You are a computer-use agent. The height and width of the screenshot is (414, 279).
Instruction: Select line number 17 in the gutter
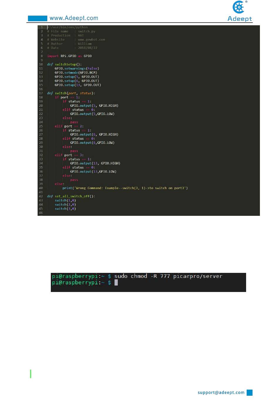coord(41,93)
